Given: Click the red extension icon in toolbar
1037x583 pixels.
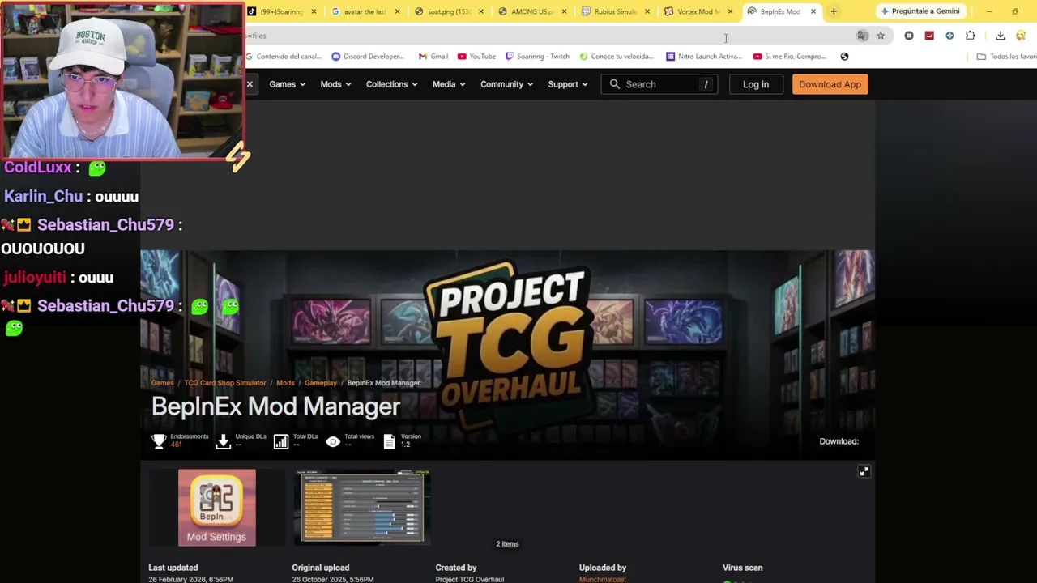Looking at the screenshot, I should point(929,36).
